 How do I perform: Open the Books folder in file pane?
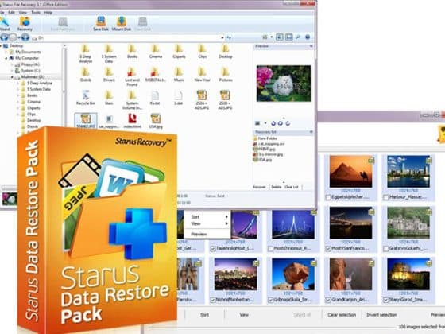click(x=132, y=51)
